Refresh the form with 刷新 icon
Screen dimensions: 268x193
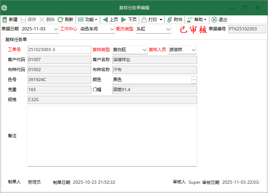coord(60,20)
